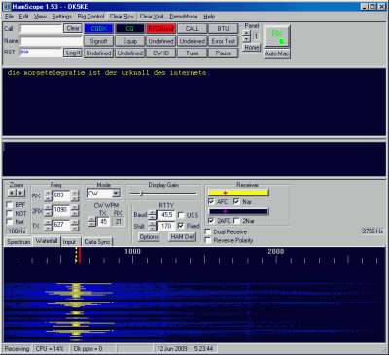This screenshot has height=355, width=389.
Task: Click the green Rx receive indicator button
Action: (x=277, y=37)
